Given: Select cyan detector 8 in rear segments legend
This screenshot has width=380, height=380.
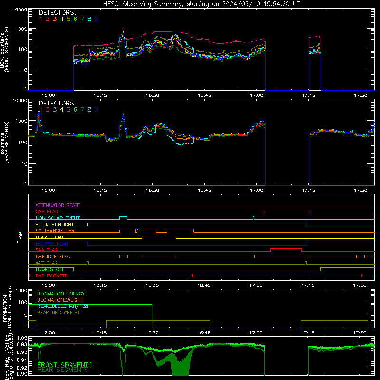Looking at the screenshot, I should pos(89,110).
